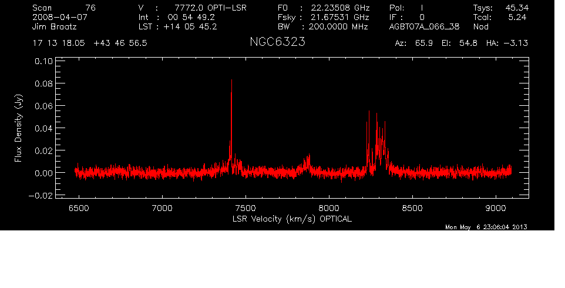Click the Tcal value 5.24
565x288 pixels.
[x=517, y=17]
